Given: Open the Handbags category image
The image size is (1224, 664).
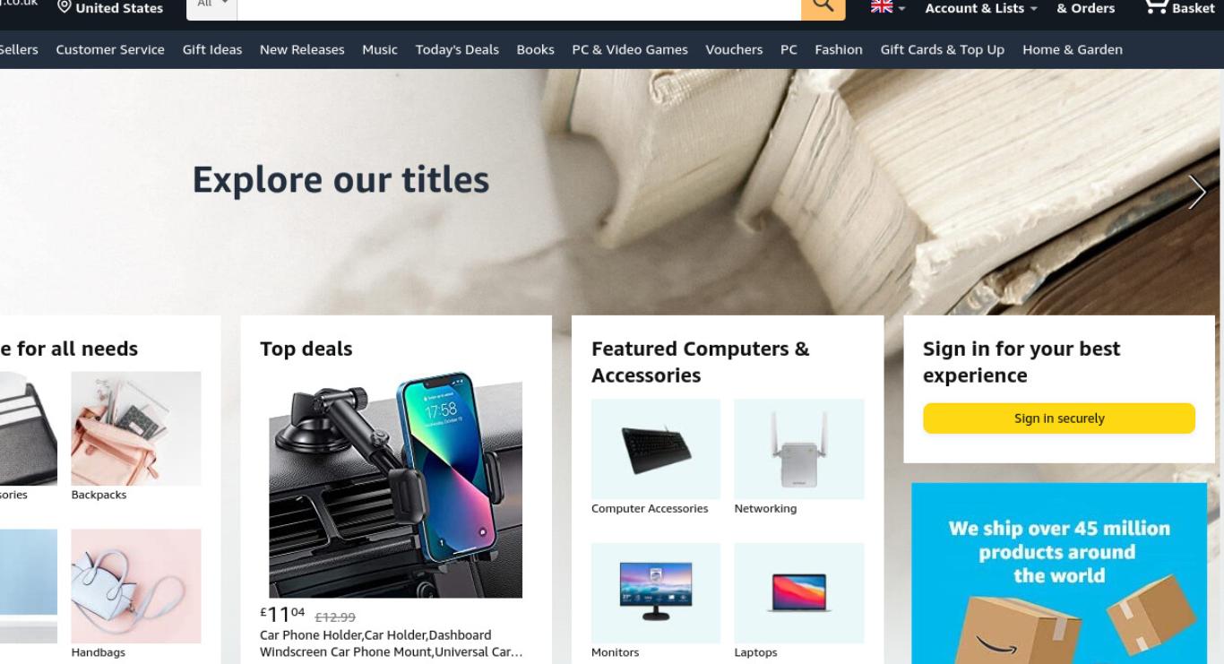Looking at the screenshot, I should 136,586.
